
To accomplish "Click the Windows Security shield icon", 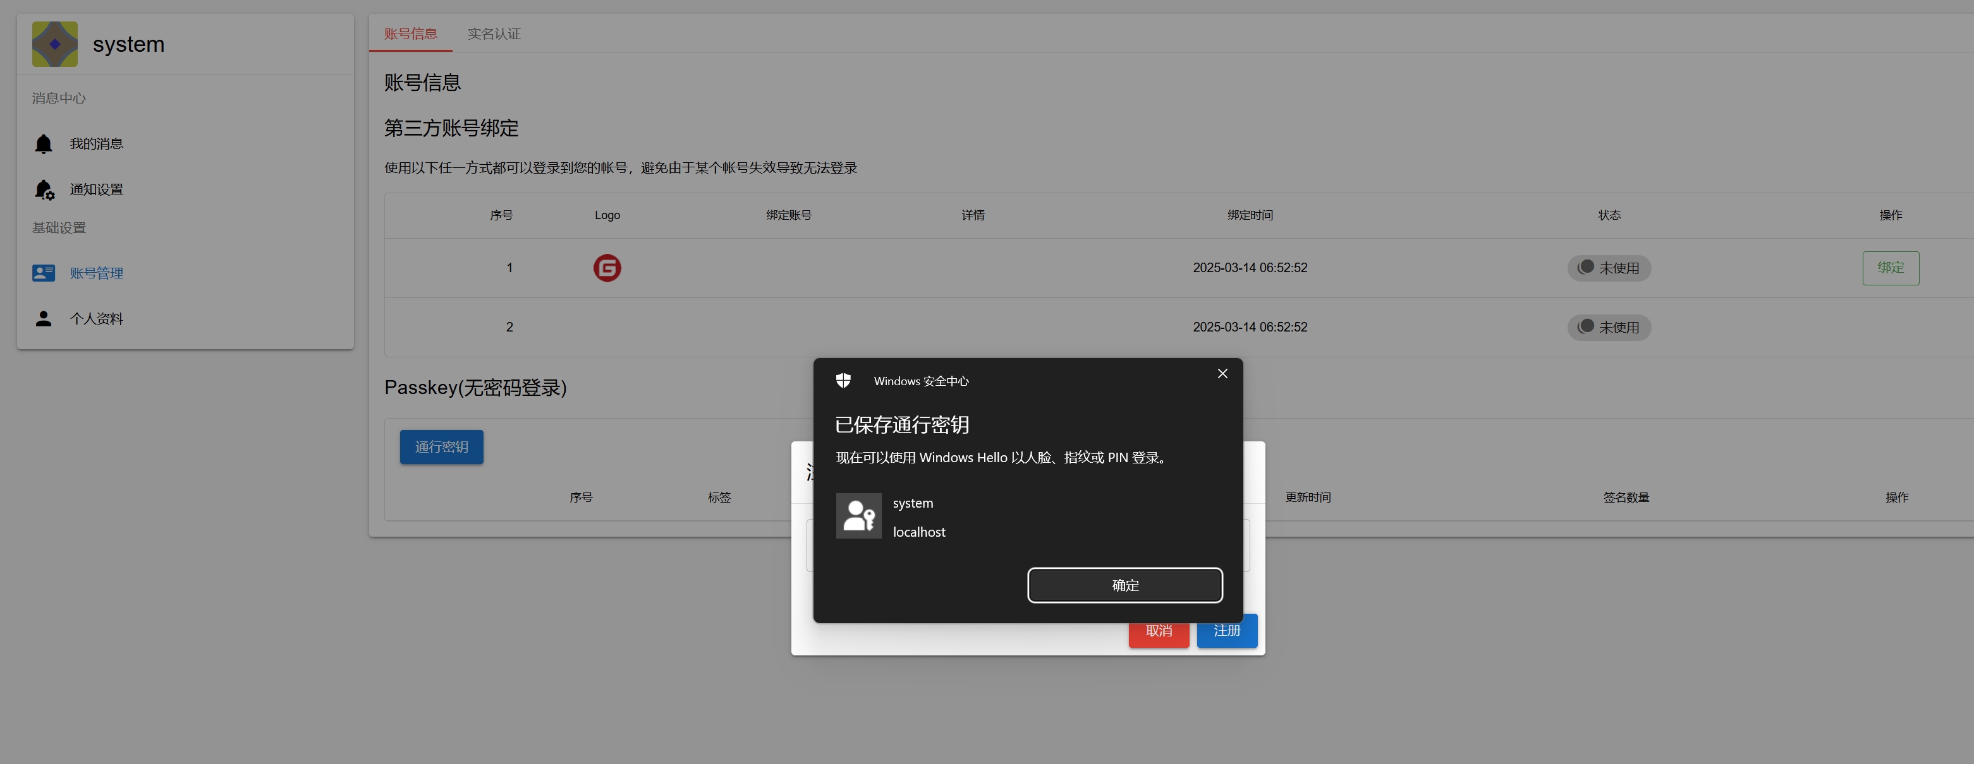I will pos(844,379).
